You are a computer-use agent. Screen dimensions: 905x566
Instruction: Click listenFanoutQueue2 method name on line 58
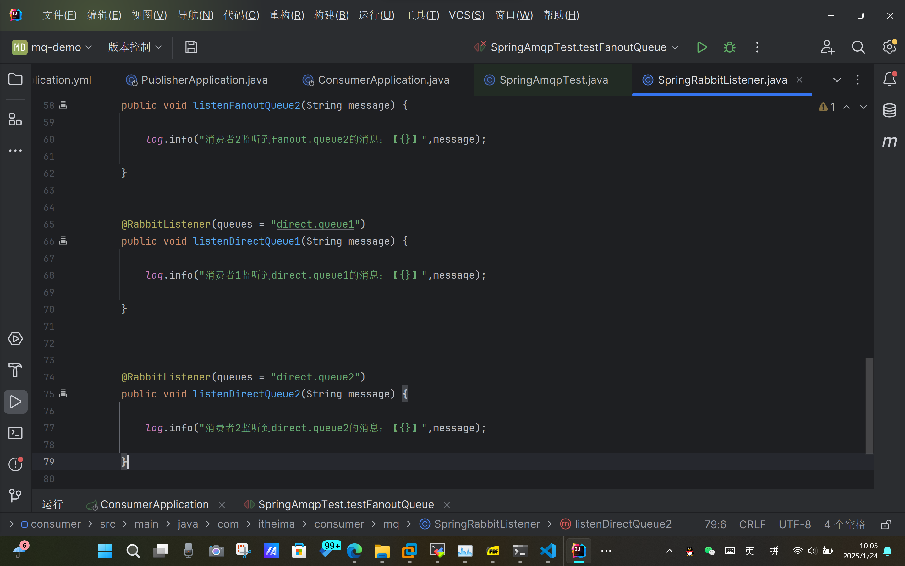coord(246,105)
